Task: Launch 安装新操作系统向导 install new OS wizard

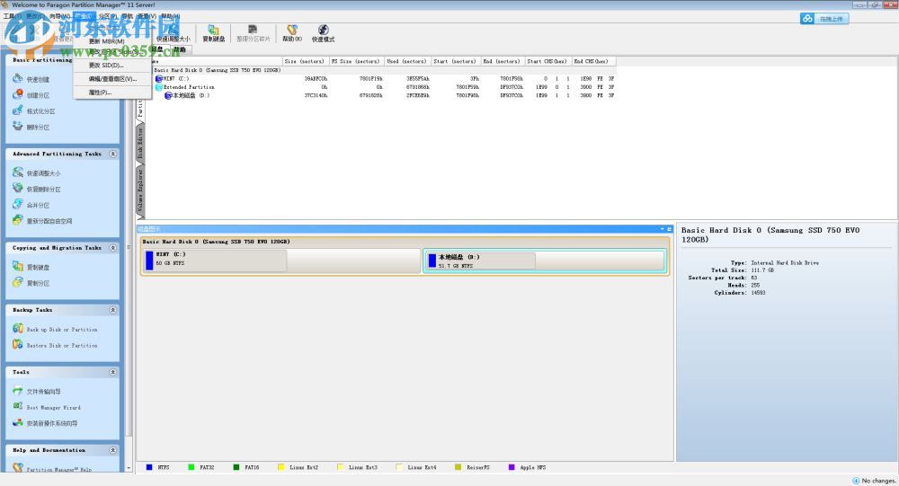Action: [45, 423]
